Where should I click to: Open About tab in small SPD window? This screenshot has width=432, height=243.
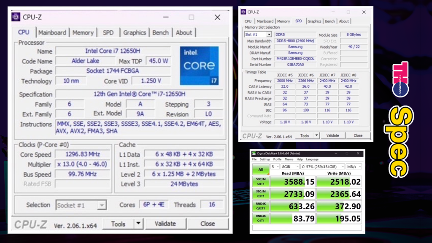click(344, 21)
